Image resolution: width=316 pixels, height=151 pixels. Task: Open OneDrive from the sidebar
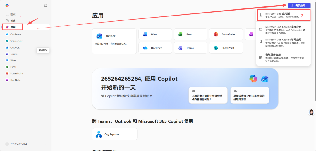[x=13, y=35]
